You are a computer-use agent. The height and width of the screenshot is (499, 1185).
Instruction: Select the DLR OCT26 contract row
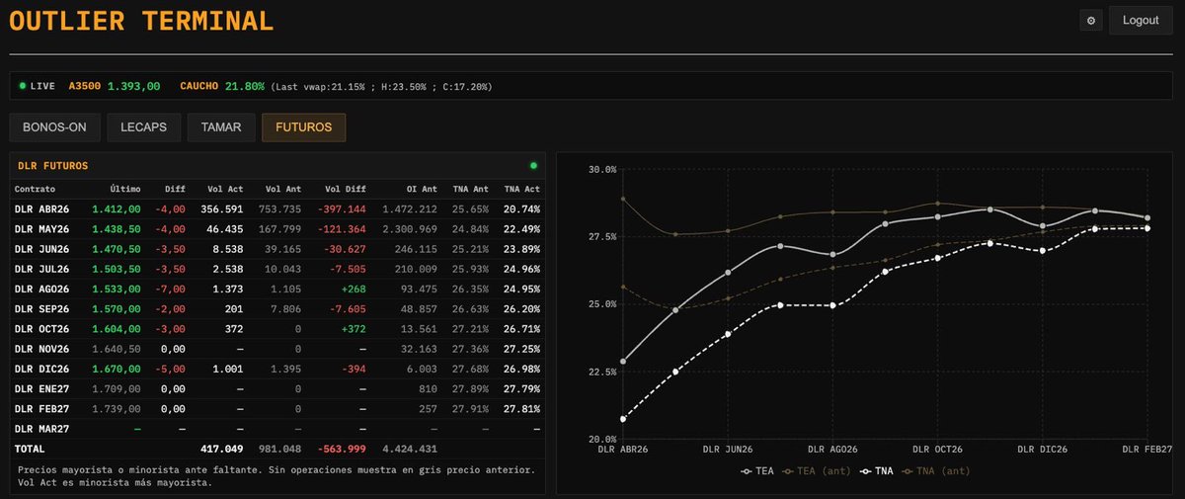(277, 328)
